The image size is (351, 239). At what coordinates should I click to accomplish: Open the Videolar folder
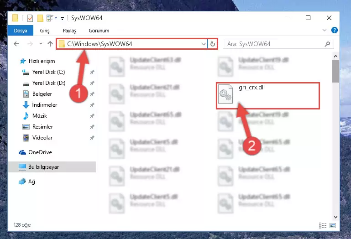(42, 138)
